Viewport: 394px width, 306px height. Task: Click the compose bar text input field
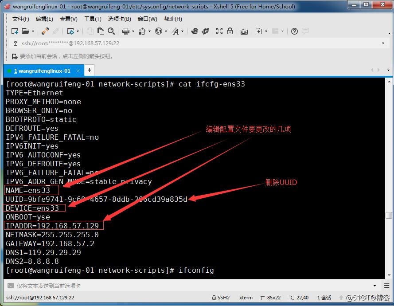pyautogui.click(x=194, y=286)
